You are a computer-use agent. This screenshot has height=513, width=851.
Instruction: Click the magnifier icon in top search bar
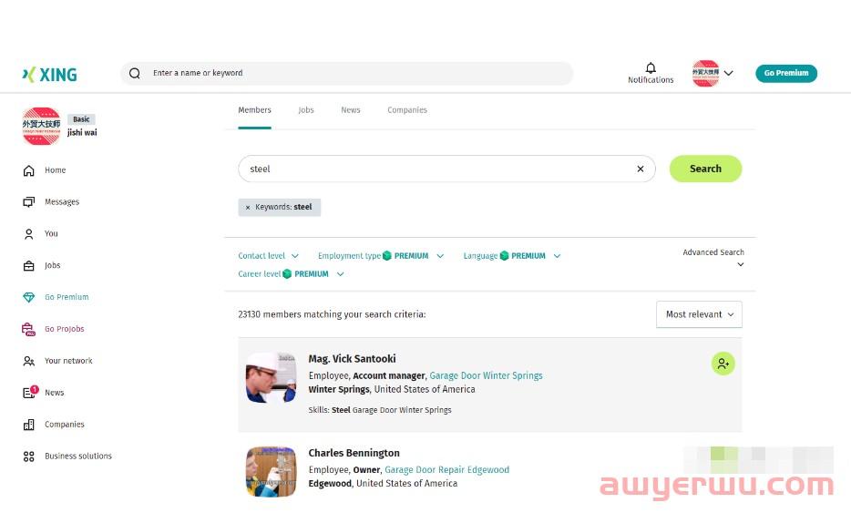135,73
